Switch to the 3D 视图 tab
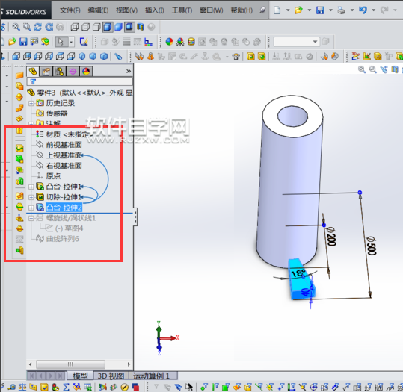The image size is (403, 392). pos(111,376)
